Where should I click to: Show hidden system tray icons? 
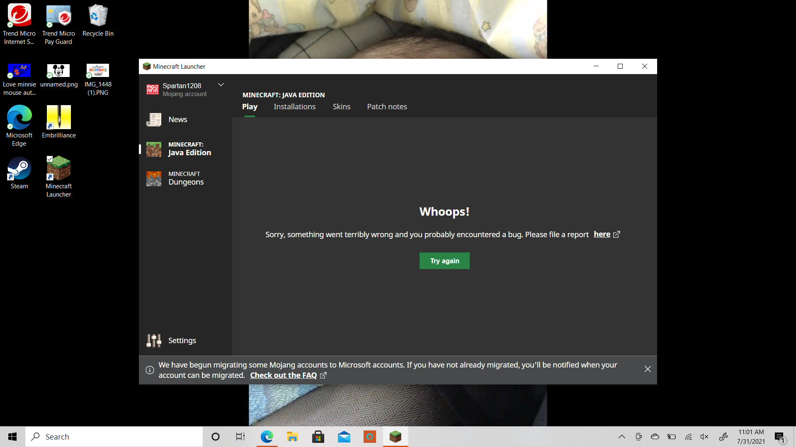click(622, 437)
